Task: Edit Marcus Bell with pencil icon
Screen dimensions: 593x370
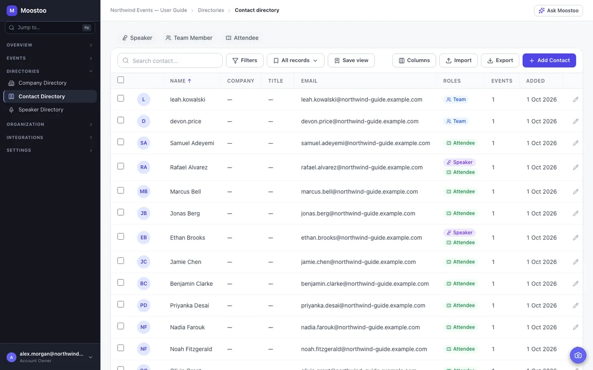Action: click(x=576, y=191)
